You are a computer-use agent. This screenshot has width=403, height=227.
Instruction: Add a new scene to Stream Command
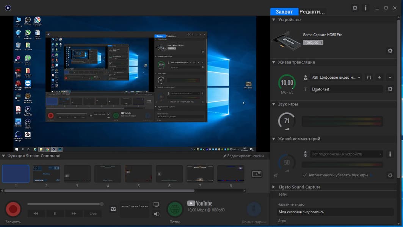coord(257,174)
